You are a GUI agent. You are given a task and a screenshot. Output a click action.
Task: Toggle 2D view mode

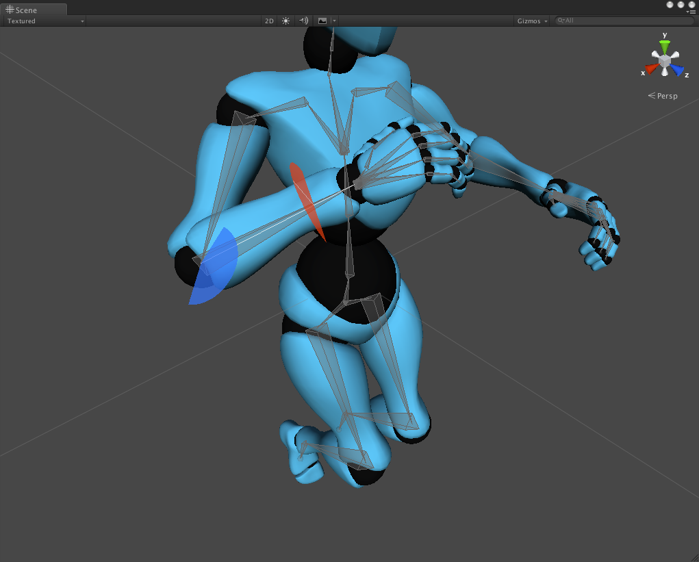click(x=269, y=21)
